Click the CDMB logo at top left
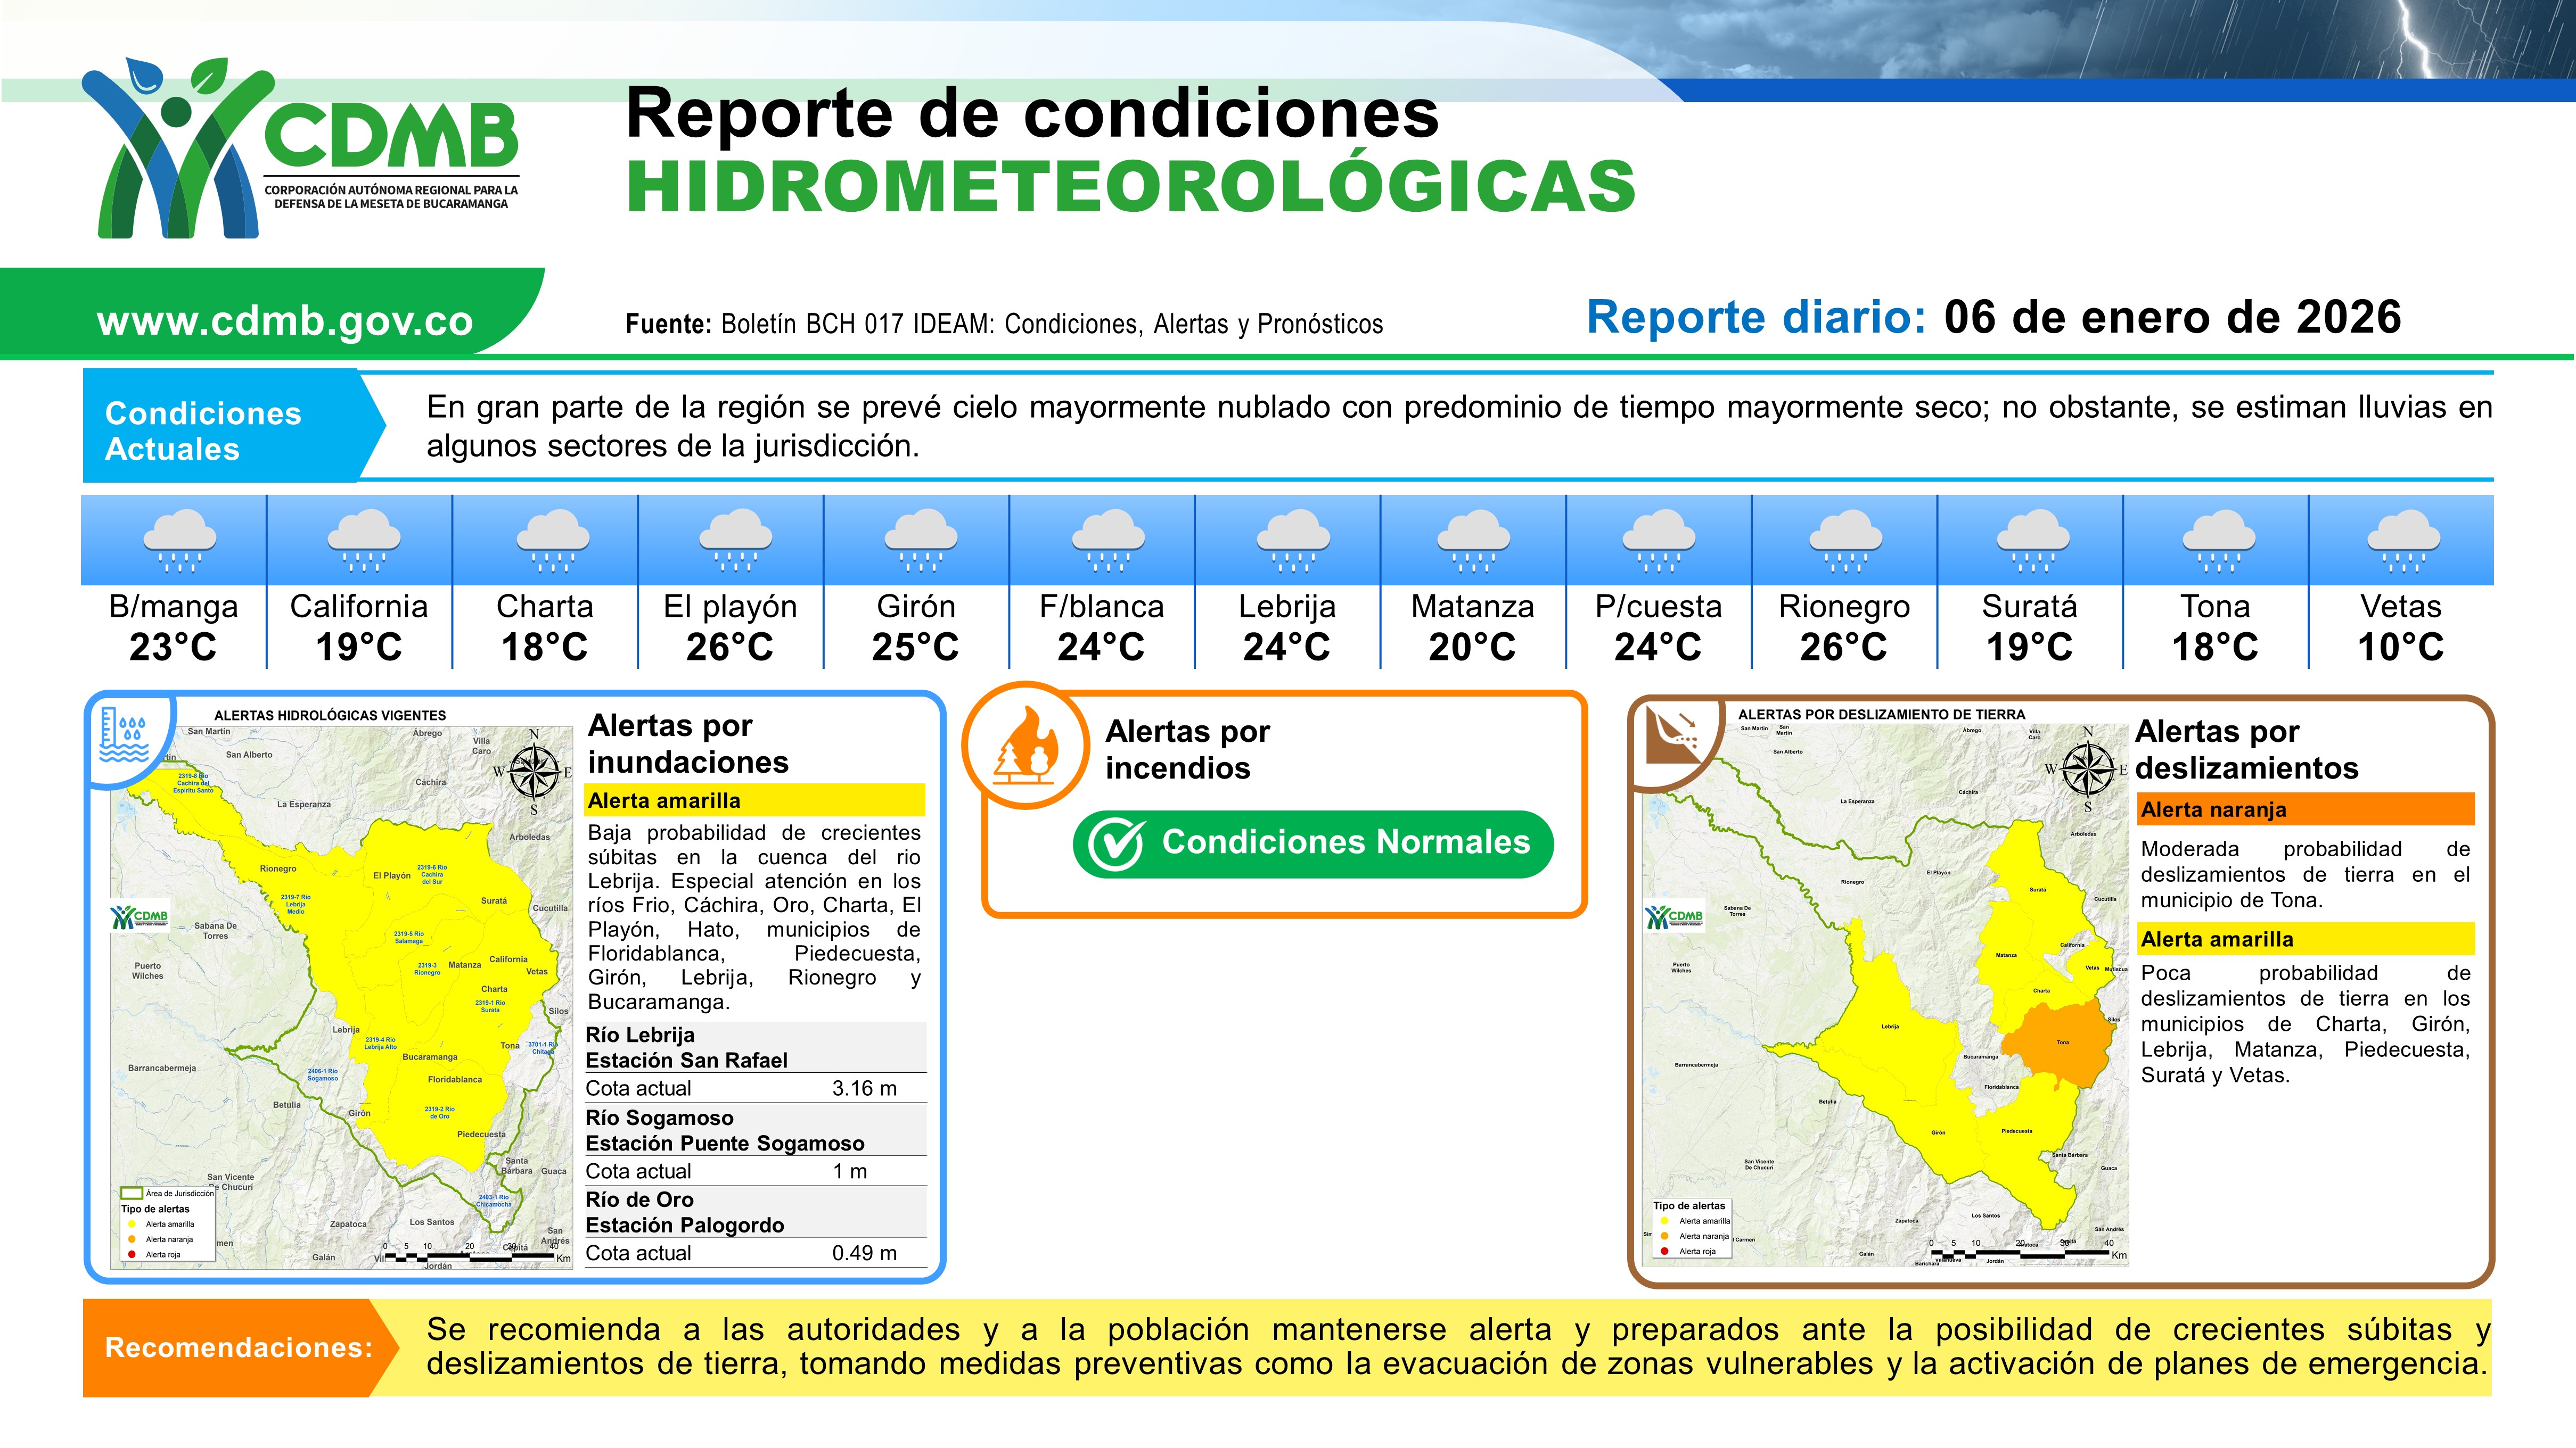 (x=300, y=148)
